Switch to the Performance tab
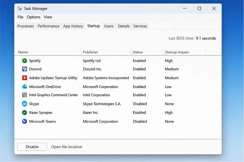The width and height of the screenshot is (244, 162). click(x=48, y=26)
